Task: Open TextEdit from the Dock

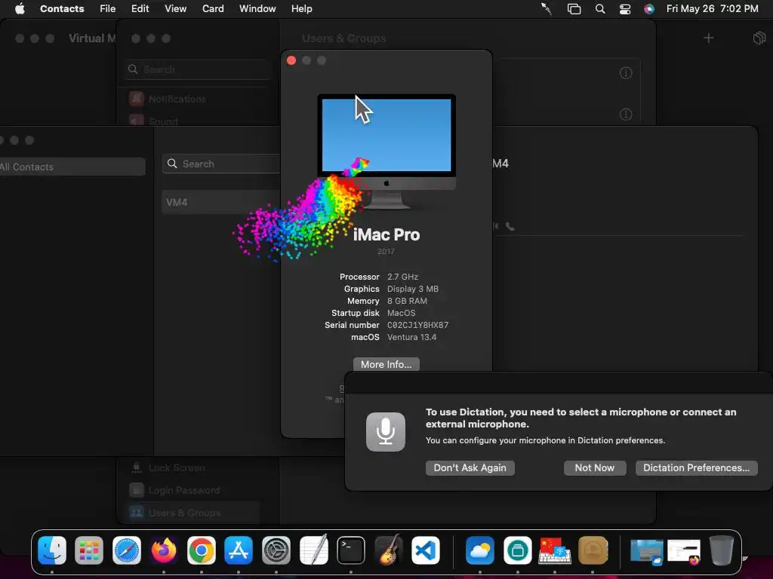Action: coord(313,550)
